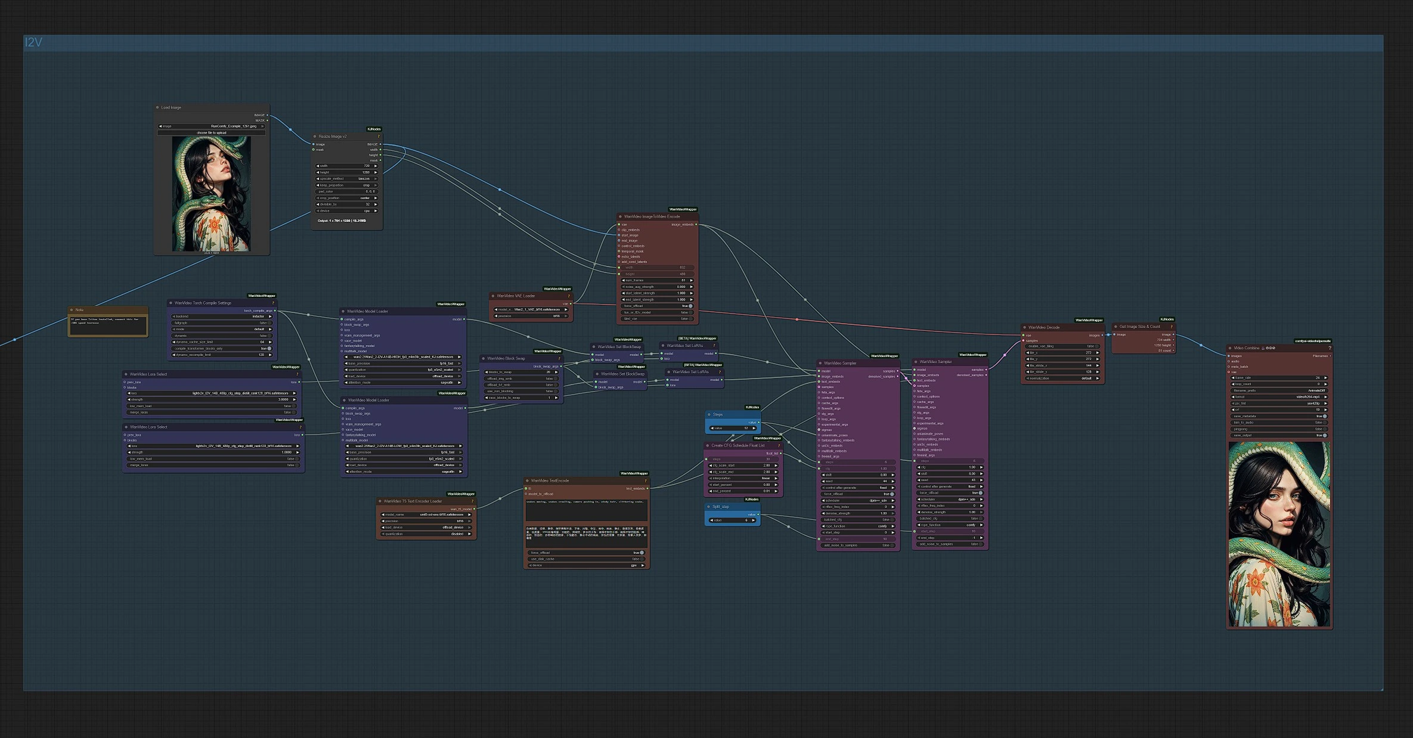1413x738 pixels.
Task: Collapse the WanVideo ImageToVideo Encode node
Action: coord(621,217)
